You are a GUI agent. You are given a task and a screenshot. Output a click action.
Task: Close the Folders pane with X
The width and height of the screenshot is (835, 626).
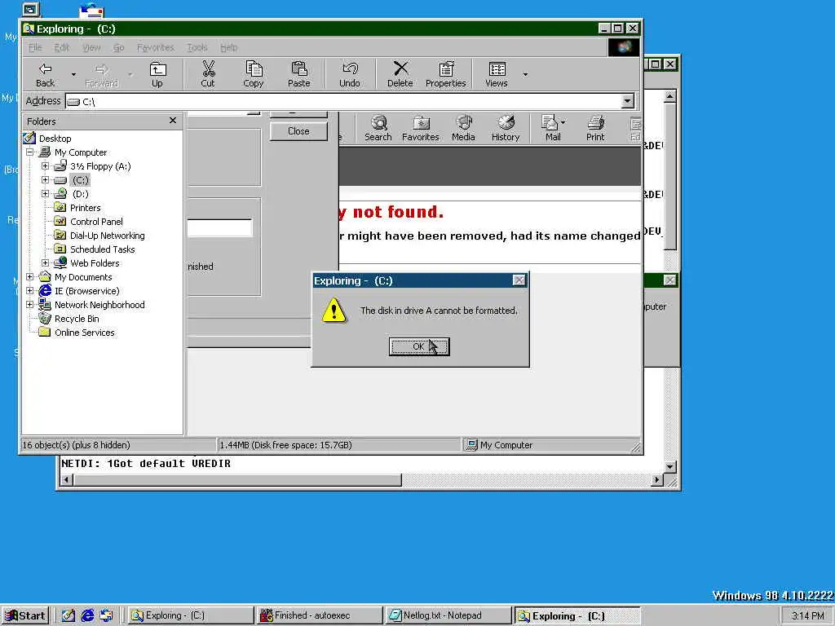173,121
